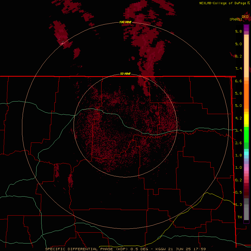Click the 50 NMI range ring label
Viewport: 251px width, 251px height.
click(x=125, y=74)
